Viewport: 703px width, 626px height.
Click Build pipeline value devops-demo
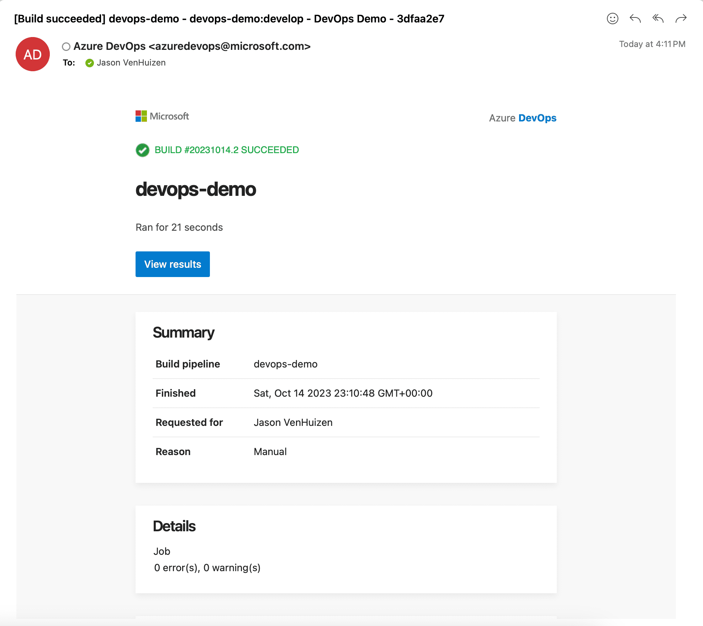[x=286, y=364]
